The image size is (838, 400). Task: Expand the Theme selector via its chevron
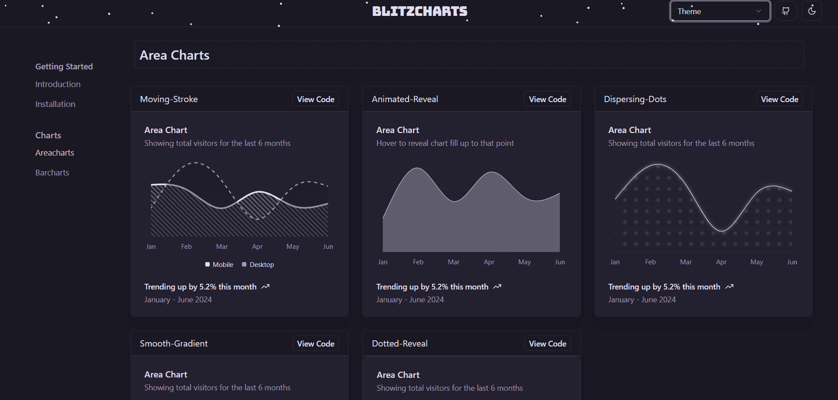[758, 11]
